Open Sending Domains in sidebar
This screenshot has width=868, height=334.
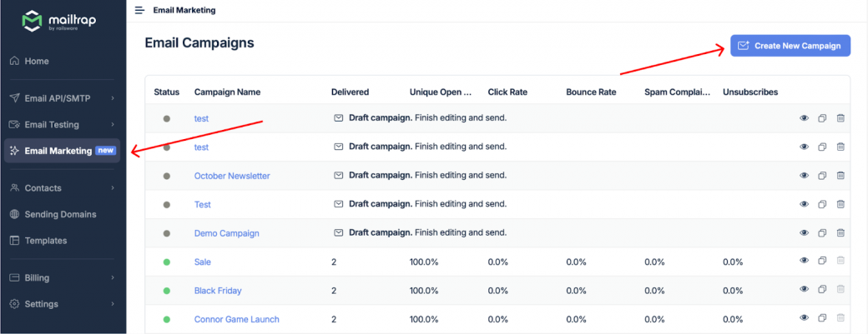point(60,214)
